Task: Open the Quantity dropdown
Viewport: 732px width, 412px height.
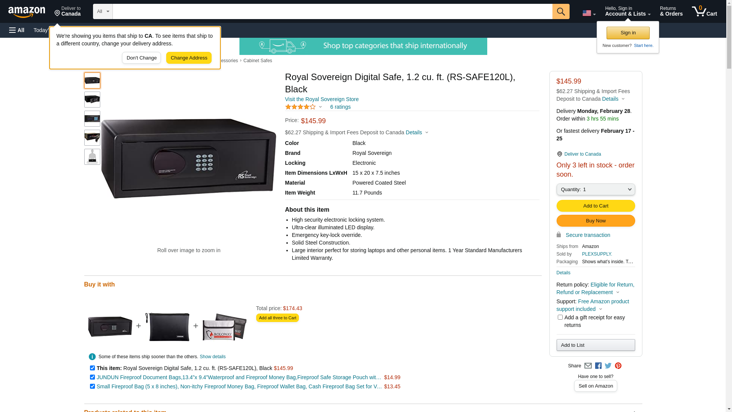Action: click(x=596, y=190)
